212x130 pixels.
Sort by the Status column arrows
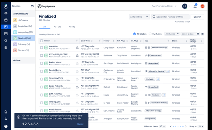click(x=186, y=41)
